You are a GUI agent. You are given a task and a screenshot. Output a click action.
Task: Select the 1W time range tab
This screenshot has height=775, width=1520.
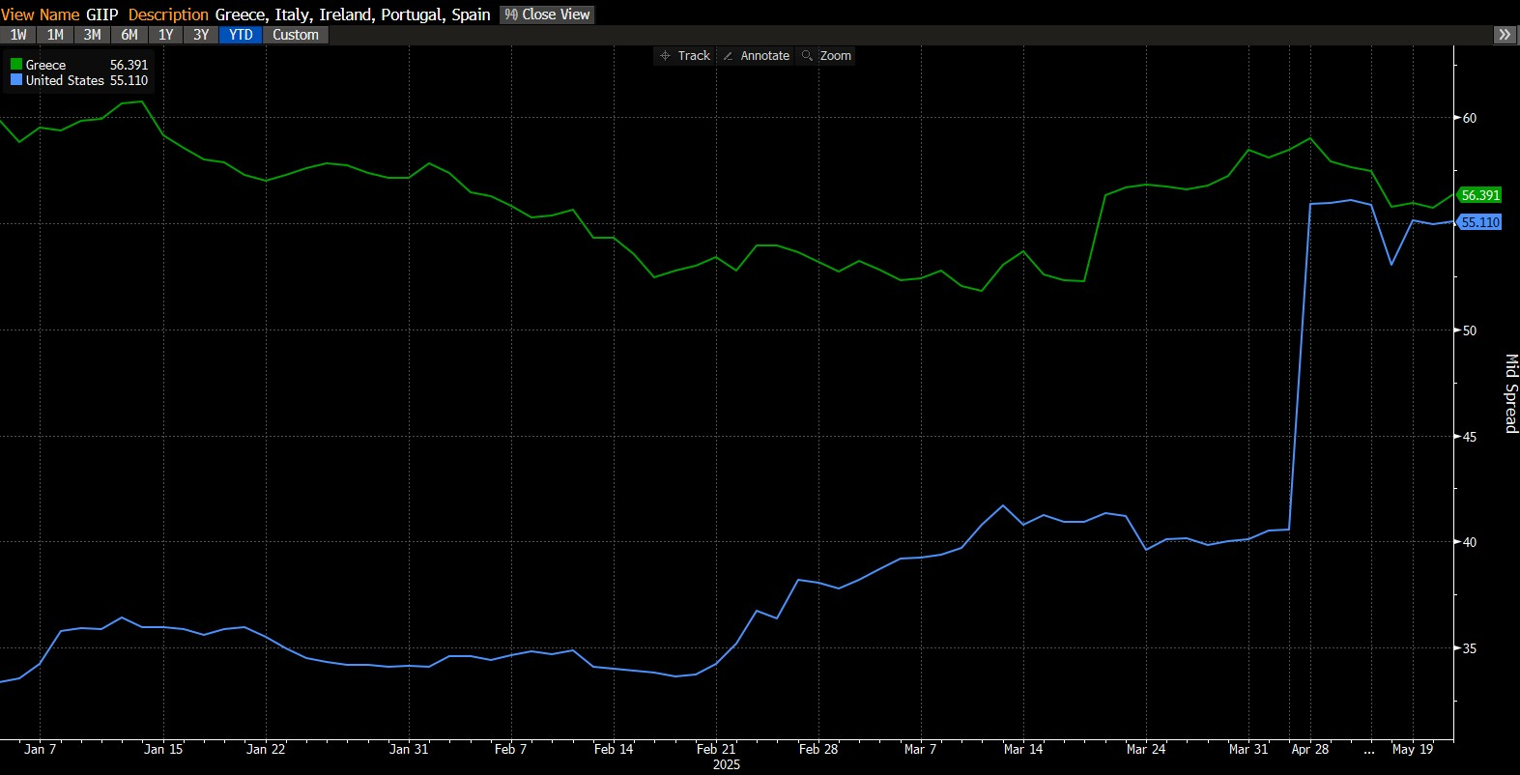coord(18,35)
